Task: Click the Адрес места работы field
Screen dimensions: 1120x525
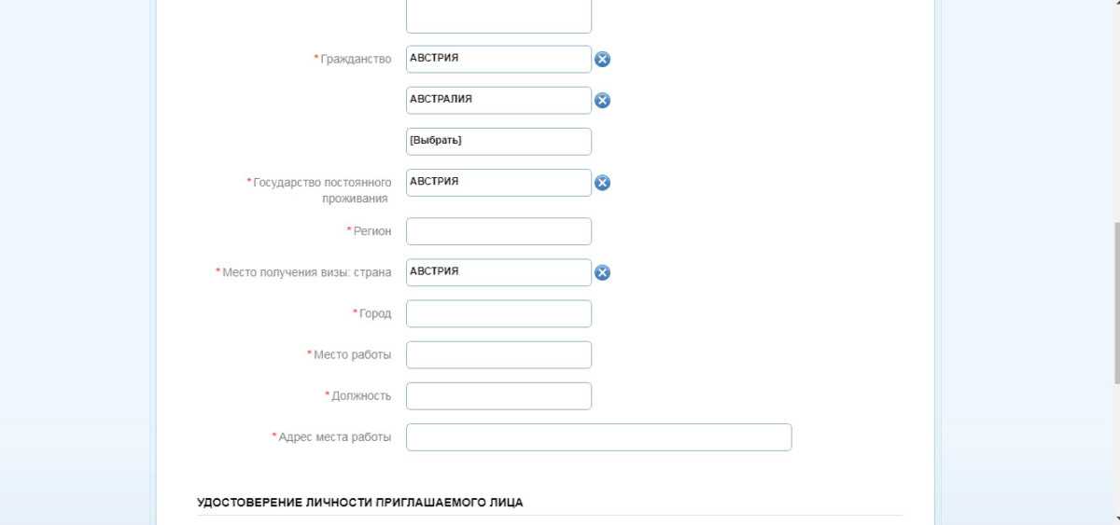Action: [x=598, y=436]
